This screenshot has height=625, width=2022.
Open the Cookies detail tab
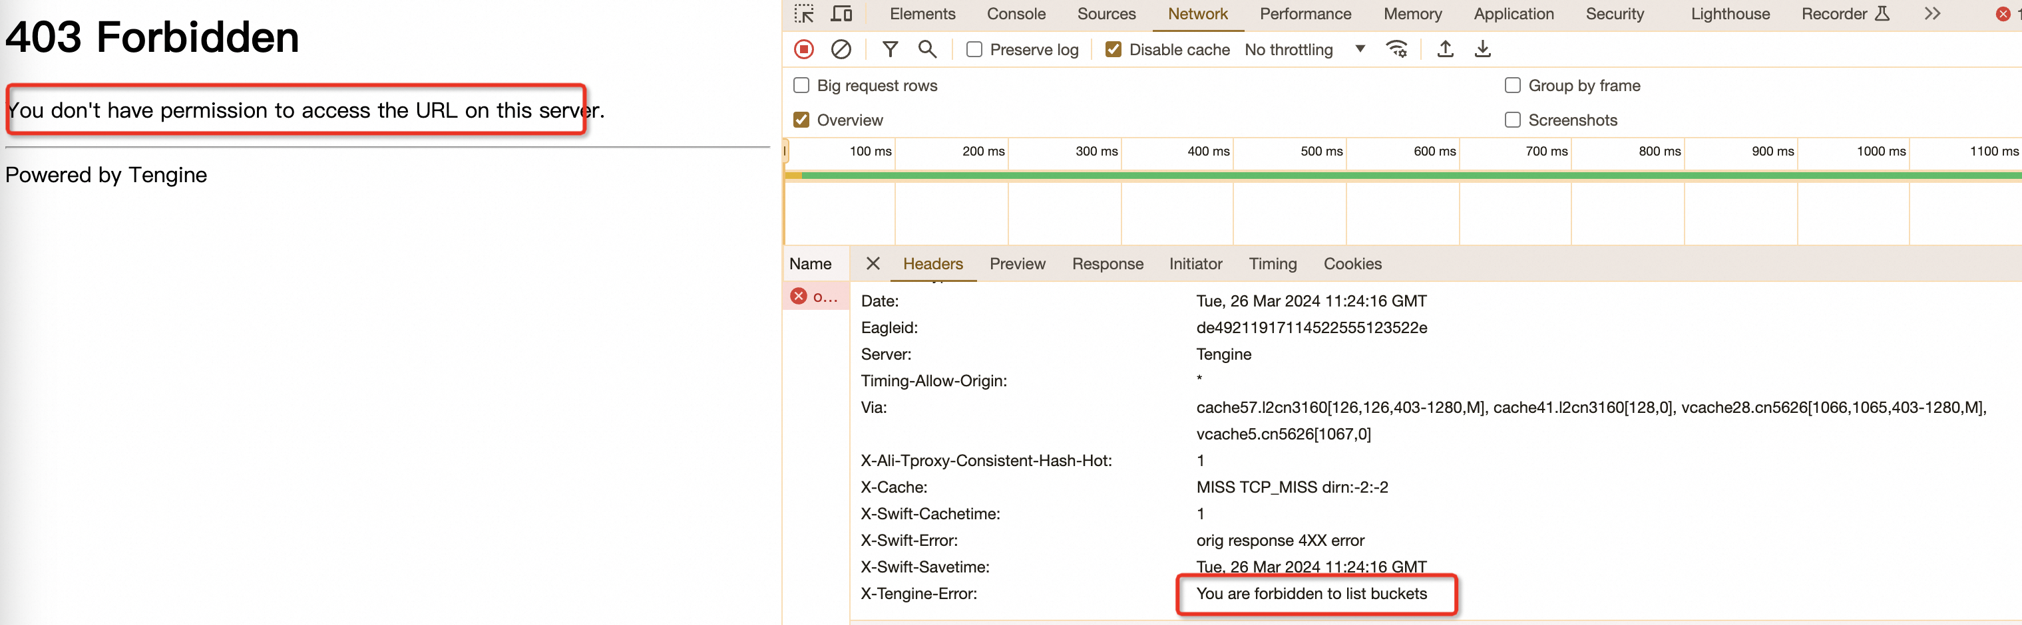1352,263
